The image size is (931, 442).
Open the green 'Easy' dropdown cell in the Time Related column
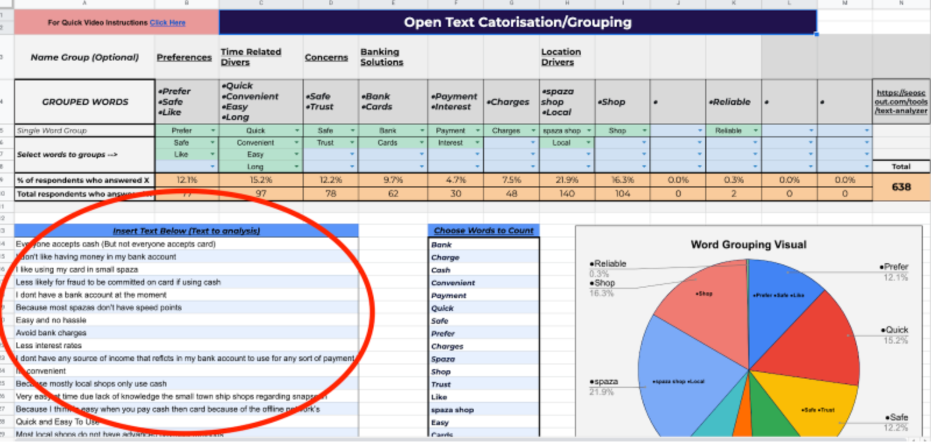pyautogui.click(x=261, y=154)
